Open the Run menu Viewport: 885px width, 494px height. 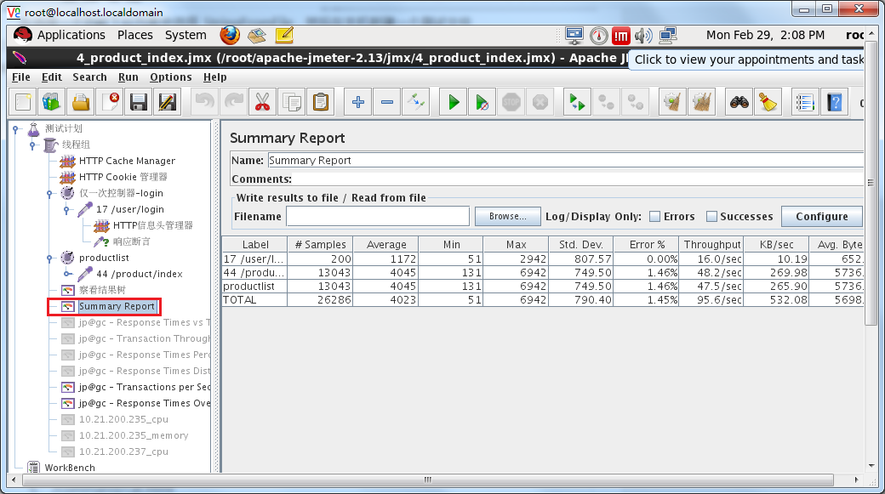tap(128, 77)
